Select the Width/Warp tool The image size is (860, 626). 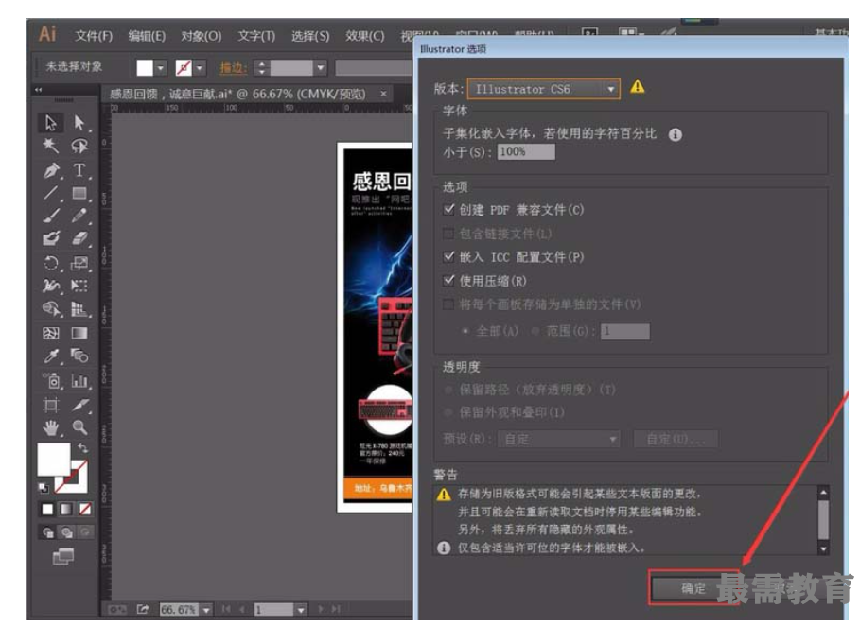(x=51, y=286)
